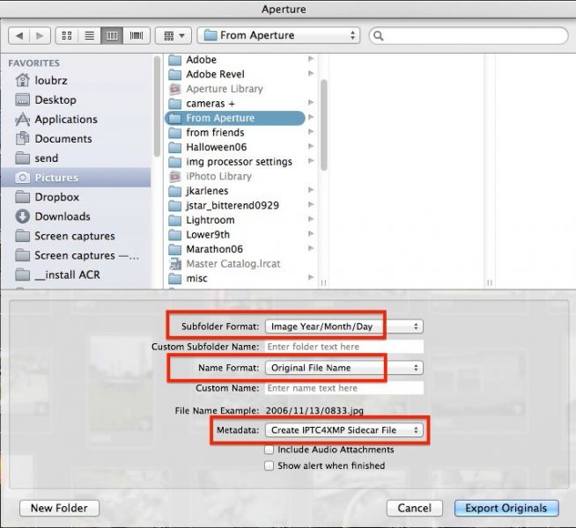Select the from friends folder

(x=235, y=133)
